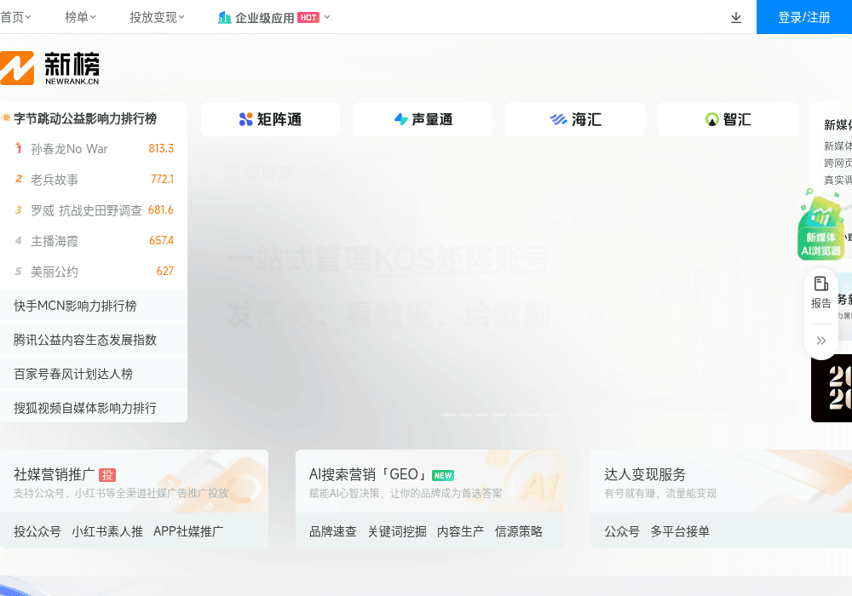This screenshot has height=596, width=852.
Task: Open 罗威 抗战史田野调查 ranking entry
Action: pos(86,210)
